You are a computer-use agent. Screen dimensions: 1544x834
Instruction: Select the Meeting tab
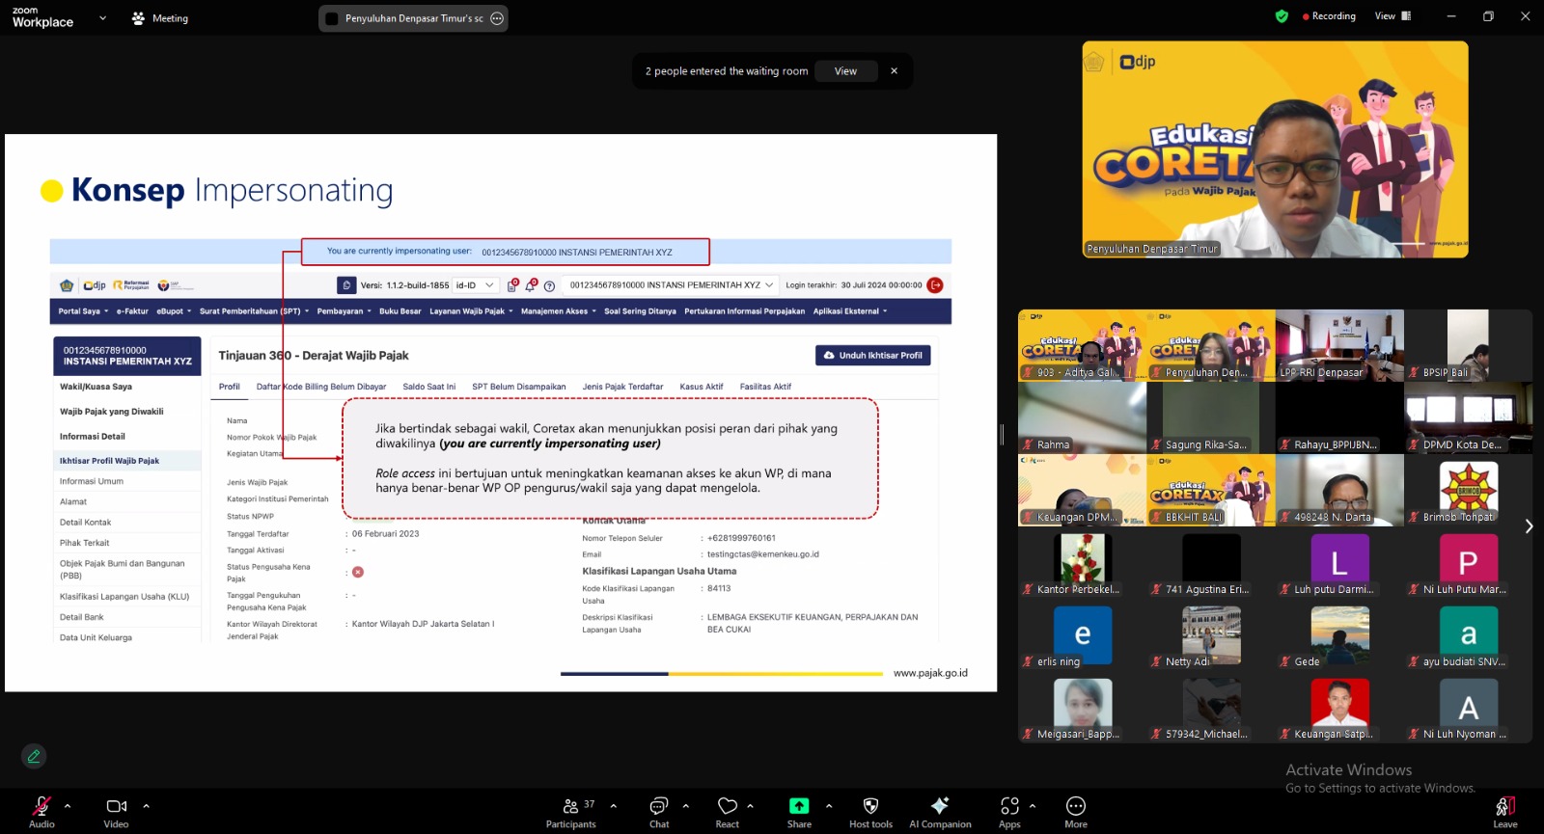(x=160, y=18)
